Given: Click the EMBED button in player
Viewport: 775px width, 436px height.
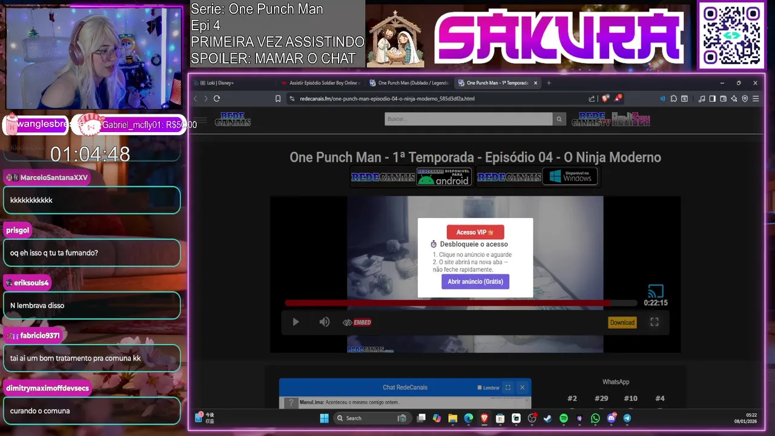Looking at the screenshot, I should 357,322.
